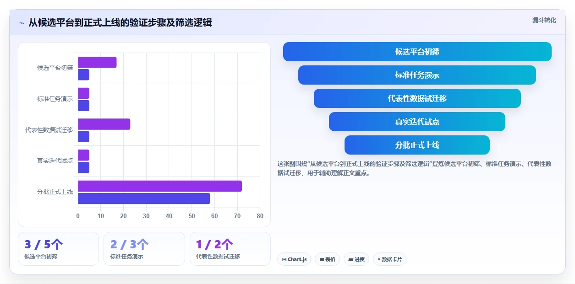Select the 标准任务演示 funnel stage
Image resolution: width=575 pixels, height=284 pixels.
coord(417,75)
